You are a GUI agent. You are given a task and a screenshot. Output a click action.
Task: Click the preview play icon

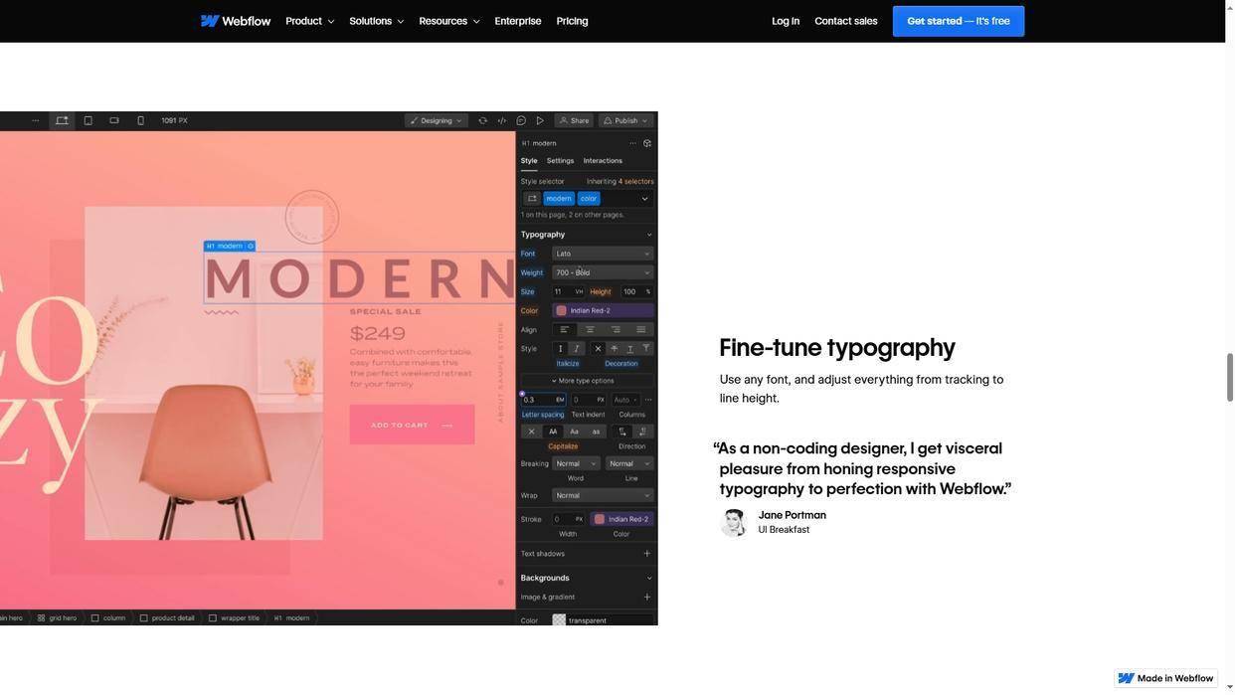click(540, 120)
